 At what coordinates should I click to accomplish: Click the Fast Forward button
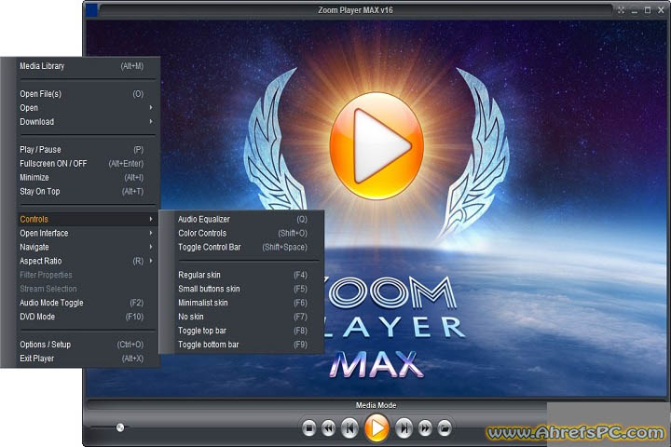tap(425, 427)
